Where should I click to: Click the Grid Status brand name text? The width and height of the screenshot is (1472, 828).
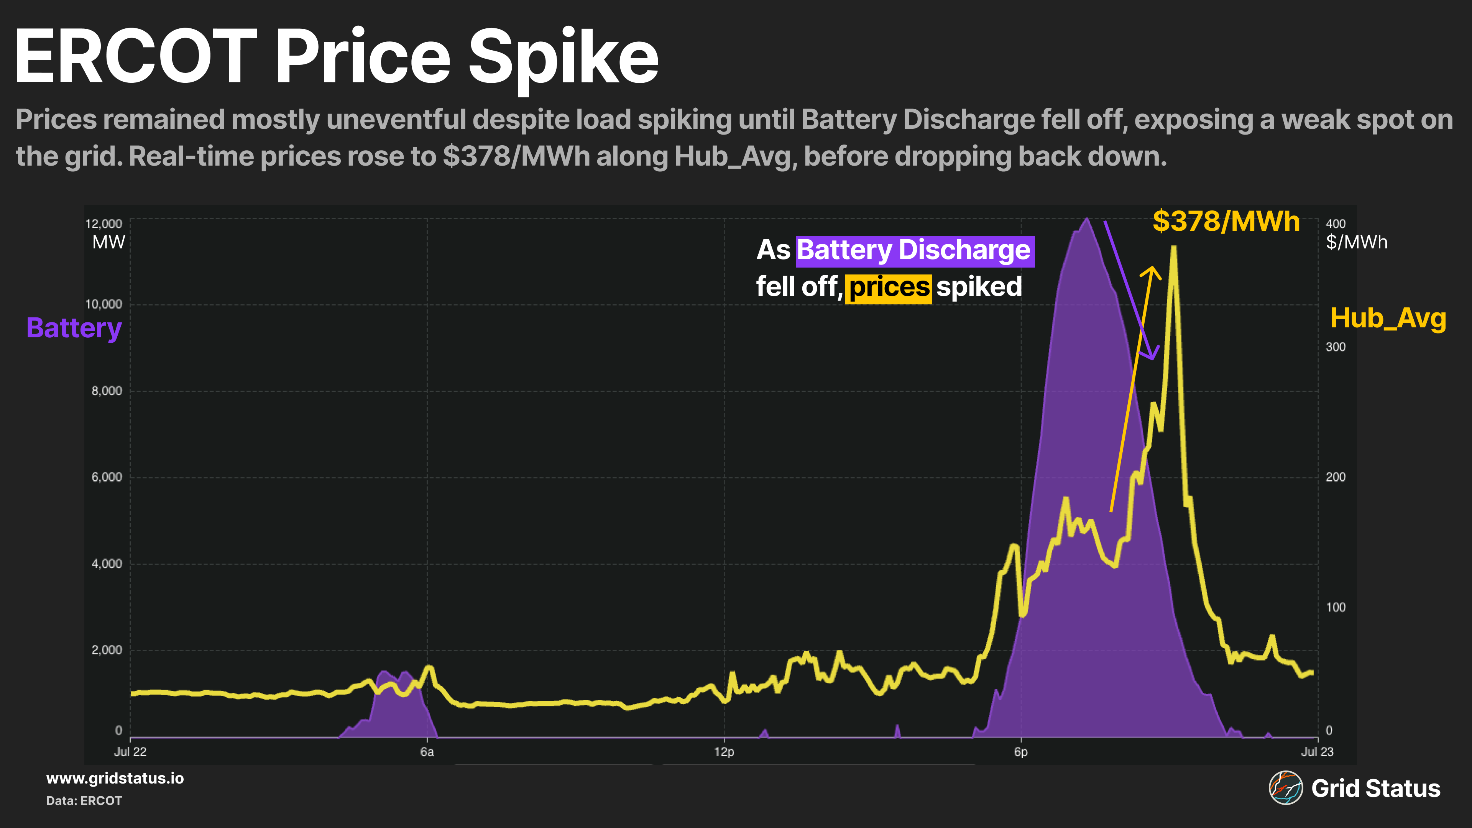[x=1375, y=789]
